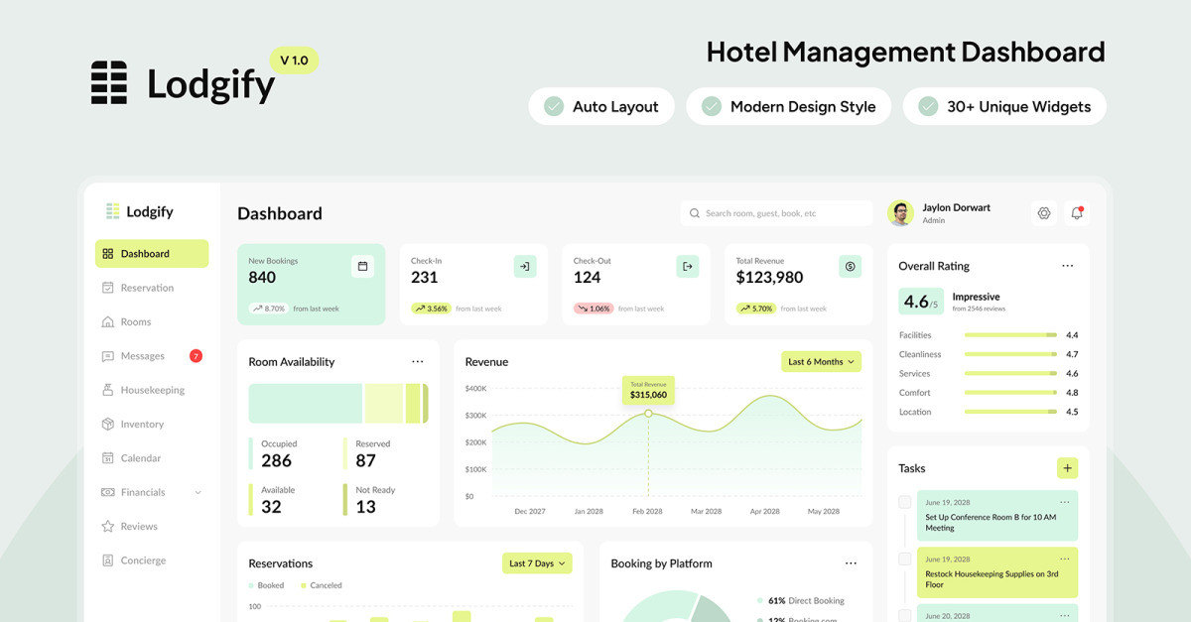Open Room Availability more options menu
Screen dimensions: 1191x622
pyautogui.click(x=418, y=362)
